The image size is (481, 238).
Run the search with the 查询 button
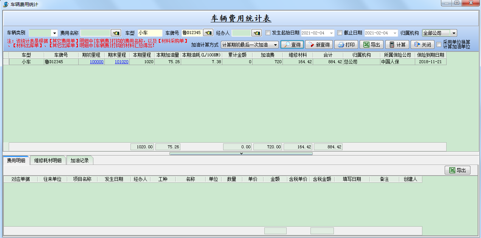[x=292, y=45]
